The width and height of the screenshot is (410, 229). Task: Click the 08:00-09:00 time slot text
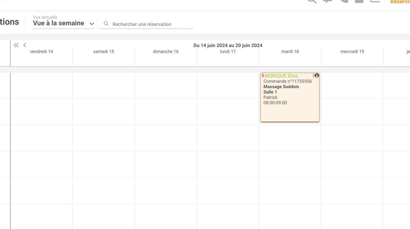(275, 103)
